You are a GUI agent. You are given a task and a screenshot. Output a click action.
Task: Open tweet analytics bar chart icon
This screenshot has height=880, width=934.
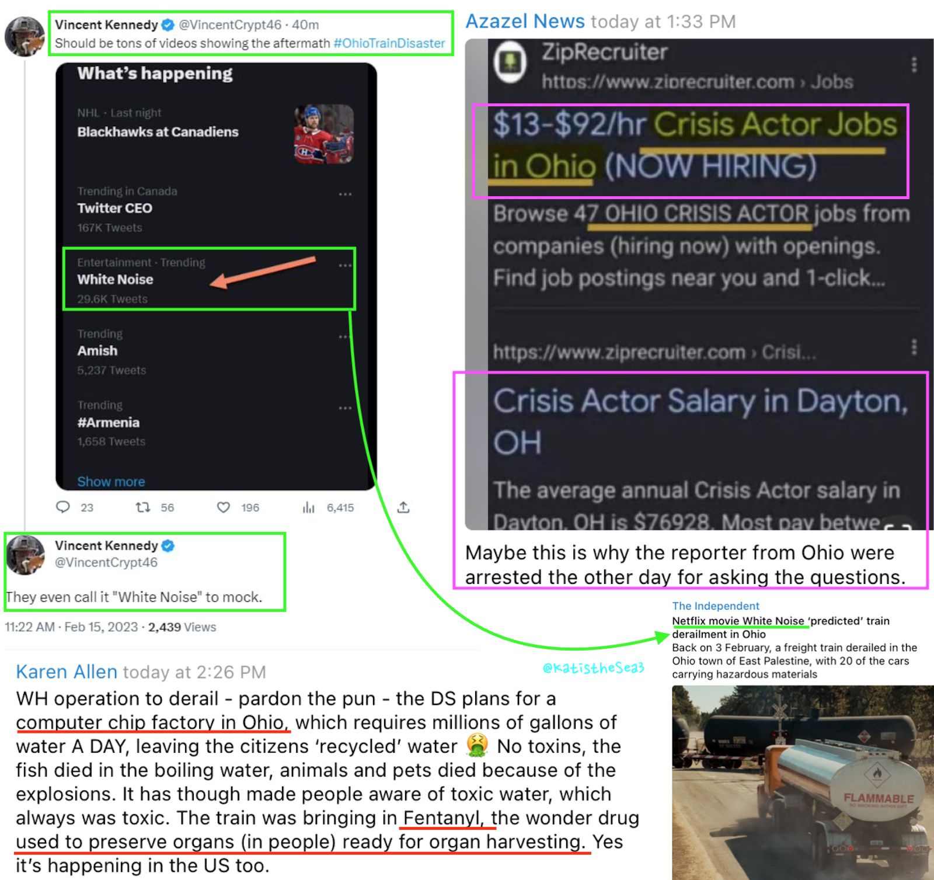309,507
